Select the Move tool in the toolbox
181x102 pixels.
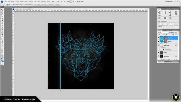coord(2,10)
